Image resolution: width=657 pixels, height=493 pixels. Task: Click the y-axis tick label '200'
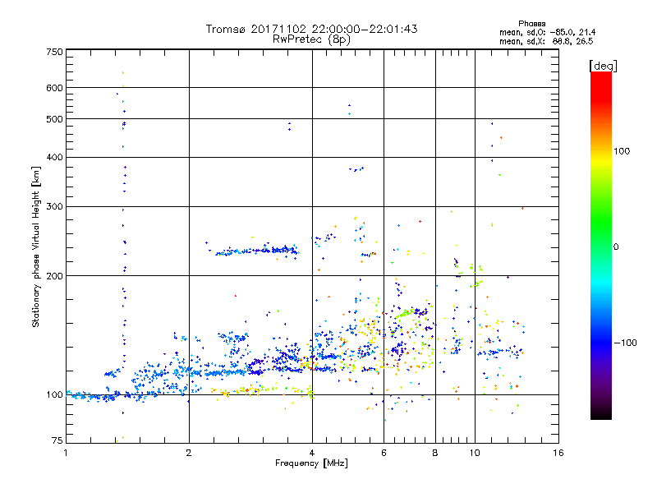click(54, 276)
